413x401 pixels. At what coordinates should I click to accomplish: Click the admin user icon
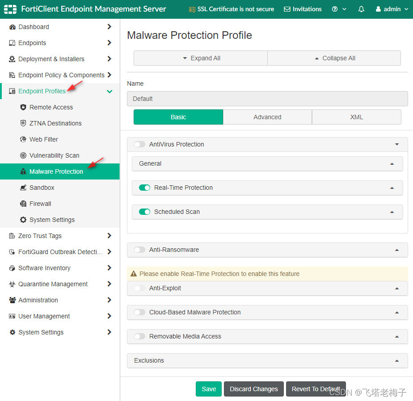pyautogui.click(x=378, y=9)
